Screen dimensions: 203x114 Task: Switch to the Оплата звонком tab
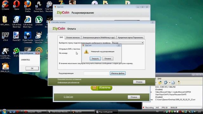(73, 37)
